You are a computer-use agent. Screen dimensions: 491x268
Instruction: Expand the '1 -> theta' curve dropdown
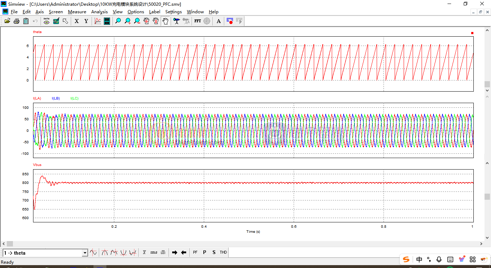(85, 253)
